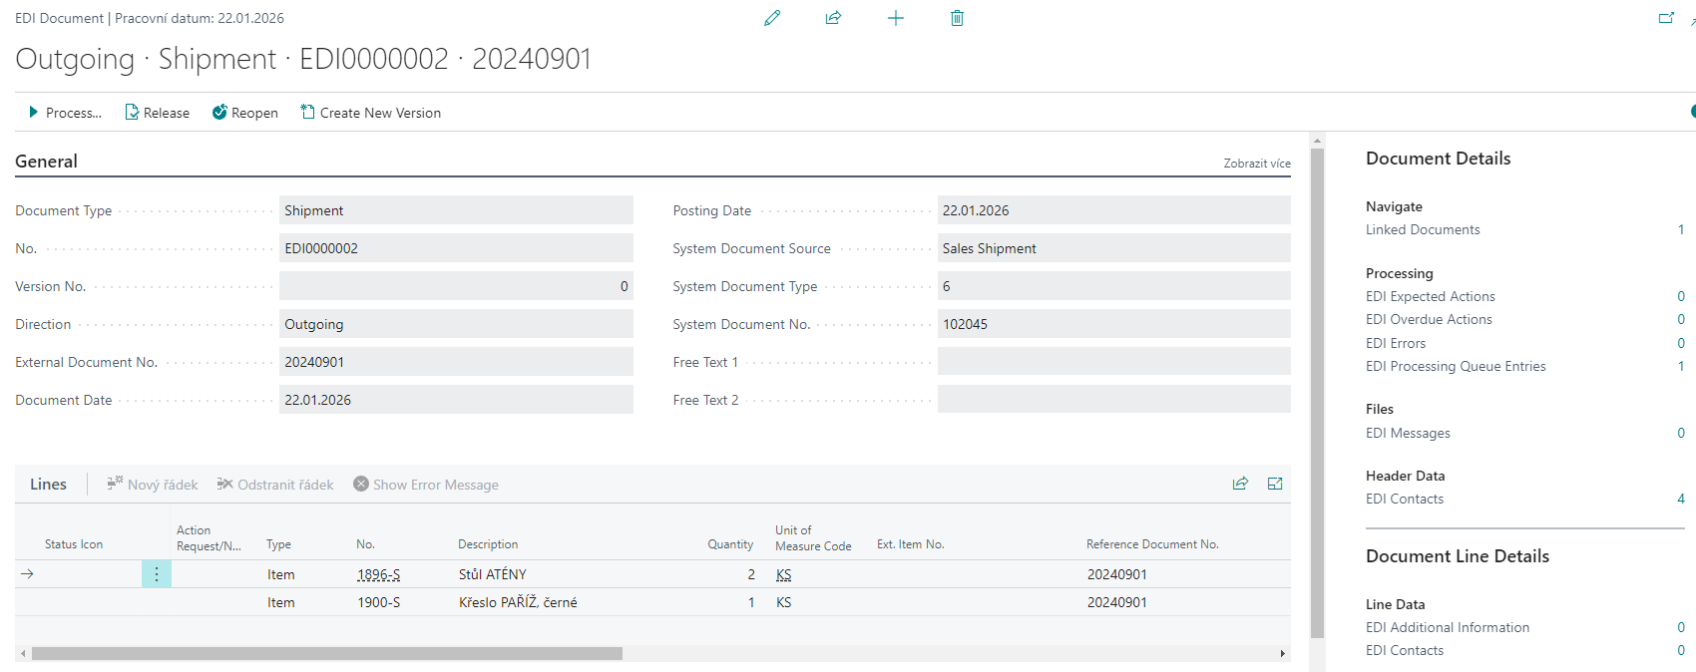
Task: Open EDI Messages link
Action: click(1408, 433)
